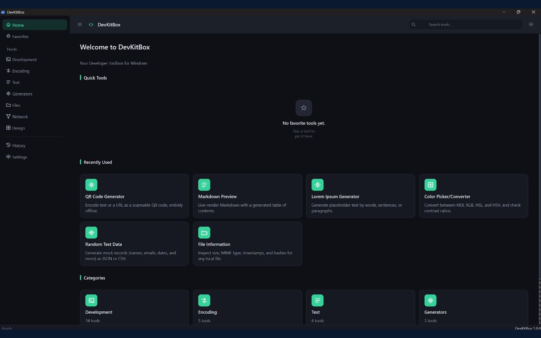
Task: Click the Home icon in sidebar
Action: [x=8, y=25]
